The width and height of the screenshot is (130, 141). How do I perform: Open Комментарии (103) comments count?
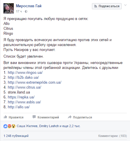tap(112, 136)
